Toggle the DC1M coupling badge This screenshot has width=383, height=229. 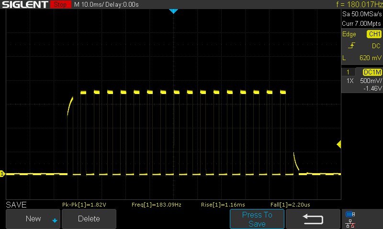pyautogui.click(x=372, y=72)
